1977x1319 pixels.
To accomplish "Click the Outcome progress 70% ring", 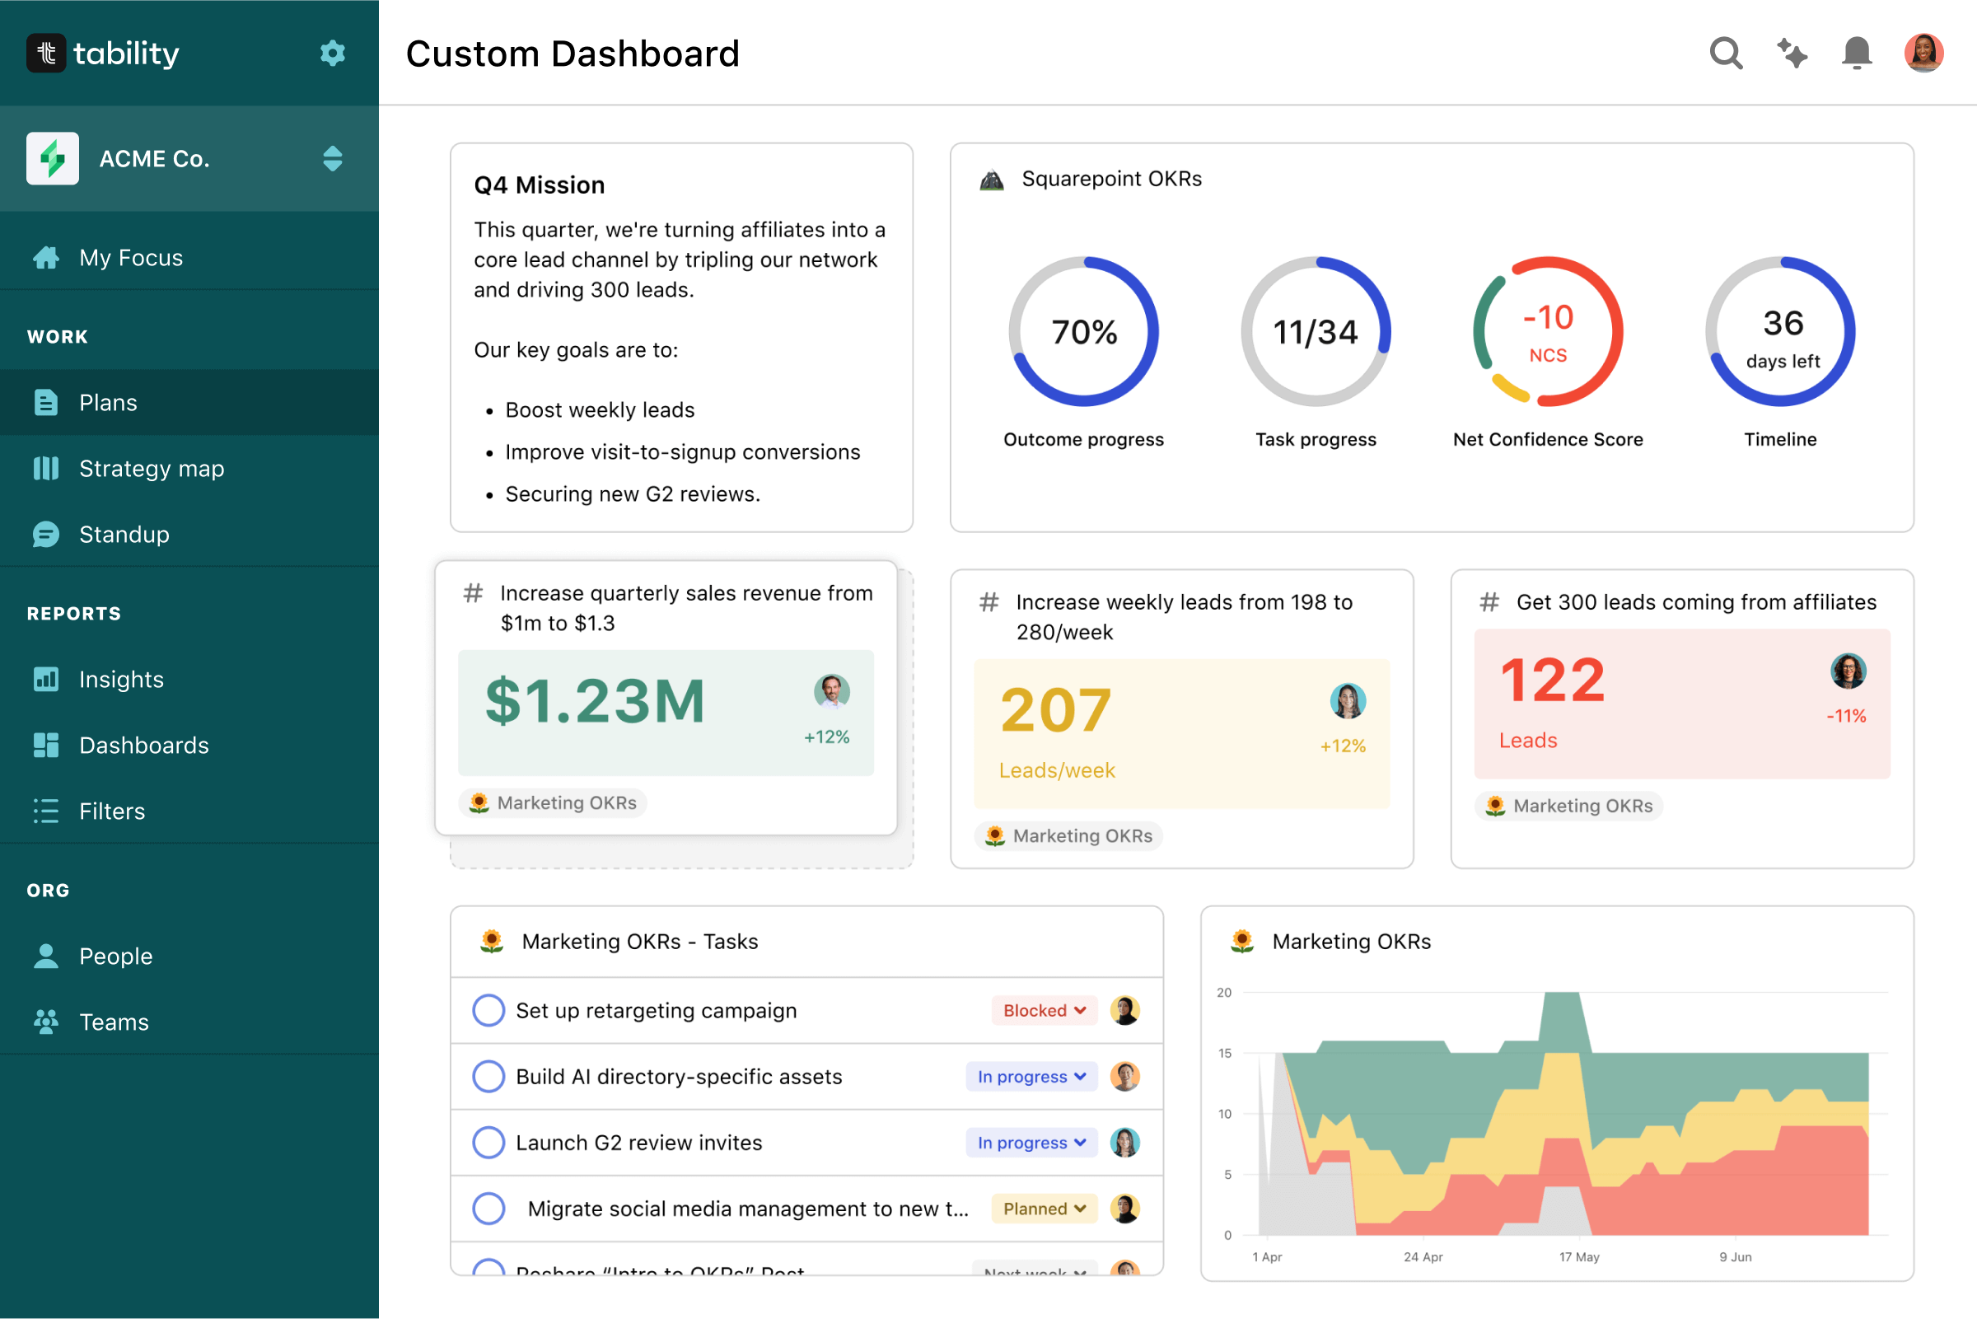I will pyautogui.click(x=1083, y=331).
